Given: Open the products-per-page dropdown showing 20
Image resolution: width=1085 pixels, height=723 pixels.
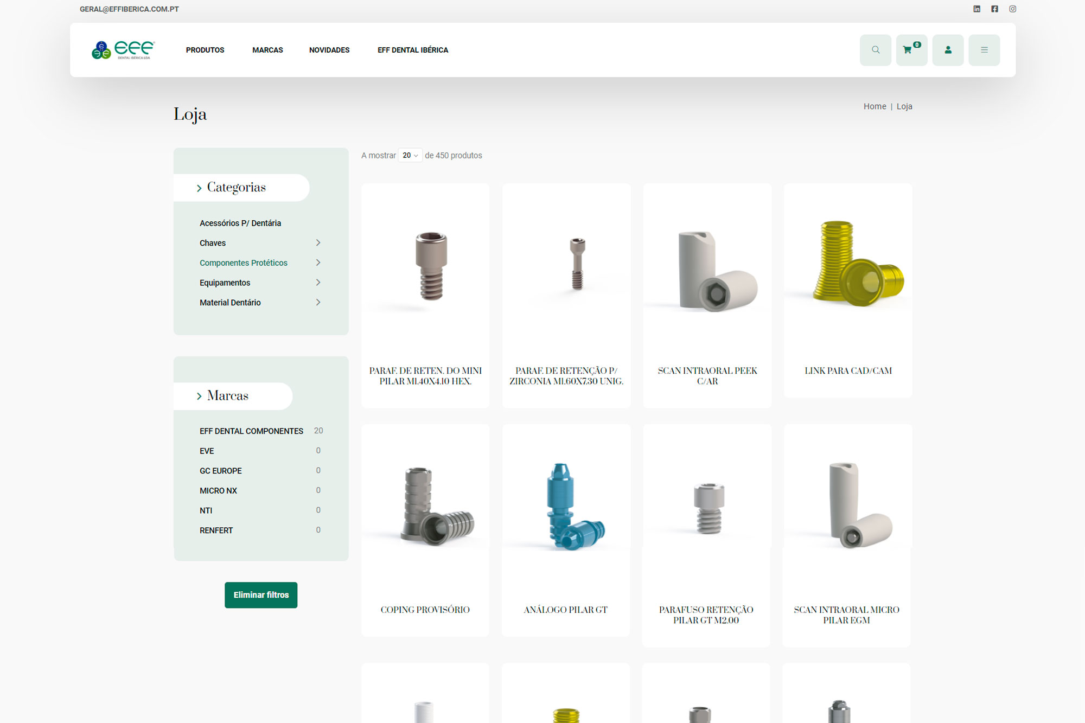Looking at the screenshot, I should click(x=410, y=156).
